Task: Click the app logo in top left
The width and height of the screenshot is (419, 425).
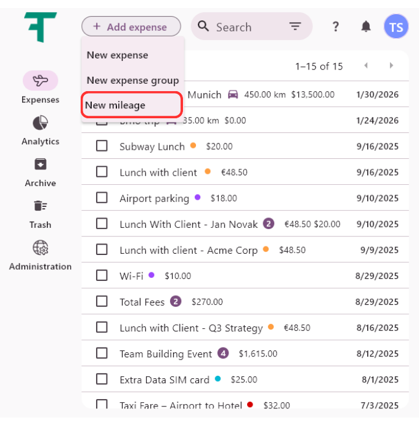Action: [41, 27]
